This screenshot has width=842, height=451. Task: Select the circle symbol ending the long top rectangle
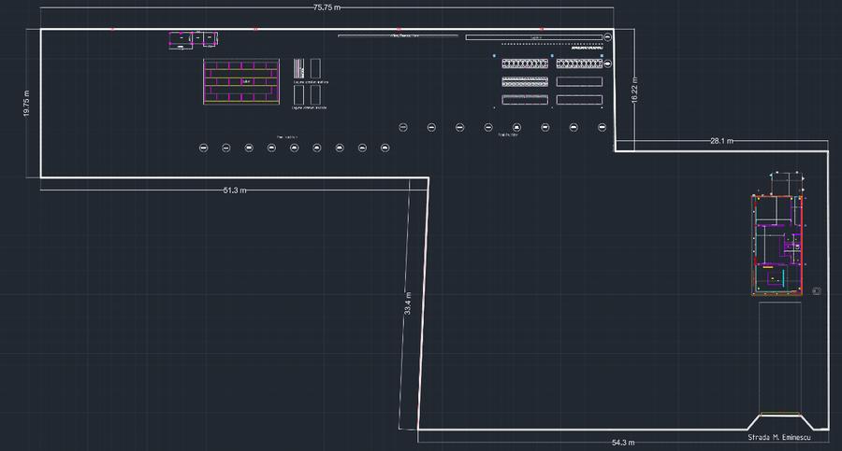[607, 37]
